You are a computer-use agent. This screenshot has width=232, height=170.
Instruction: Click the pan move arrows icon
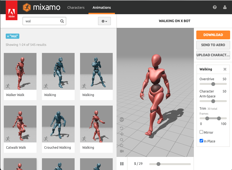click(122, 134)
